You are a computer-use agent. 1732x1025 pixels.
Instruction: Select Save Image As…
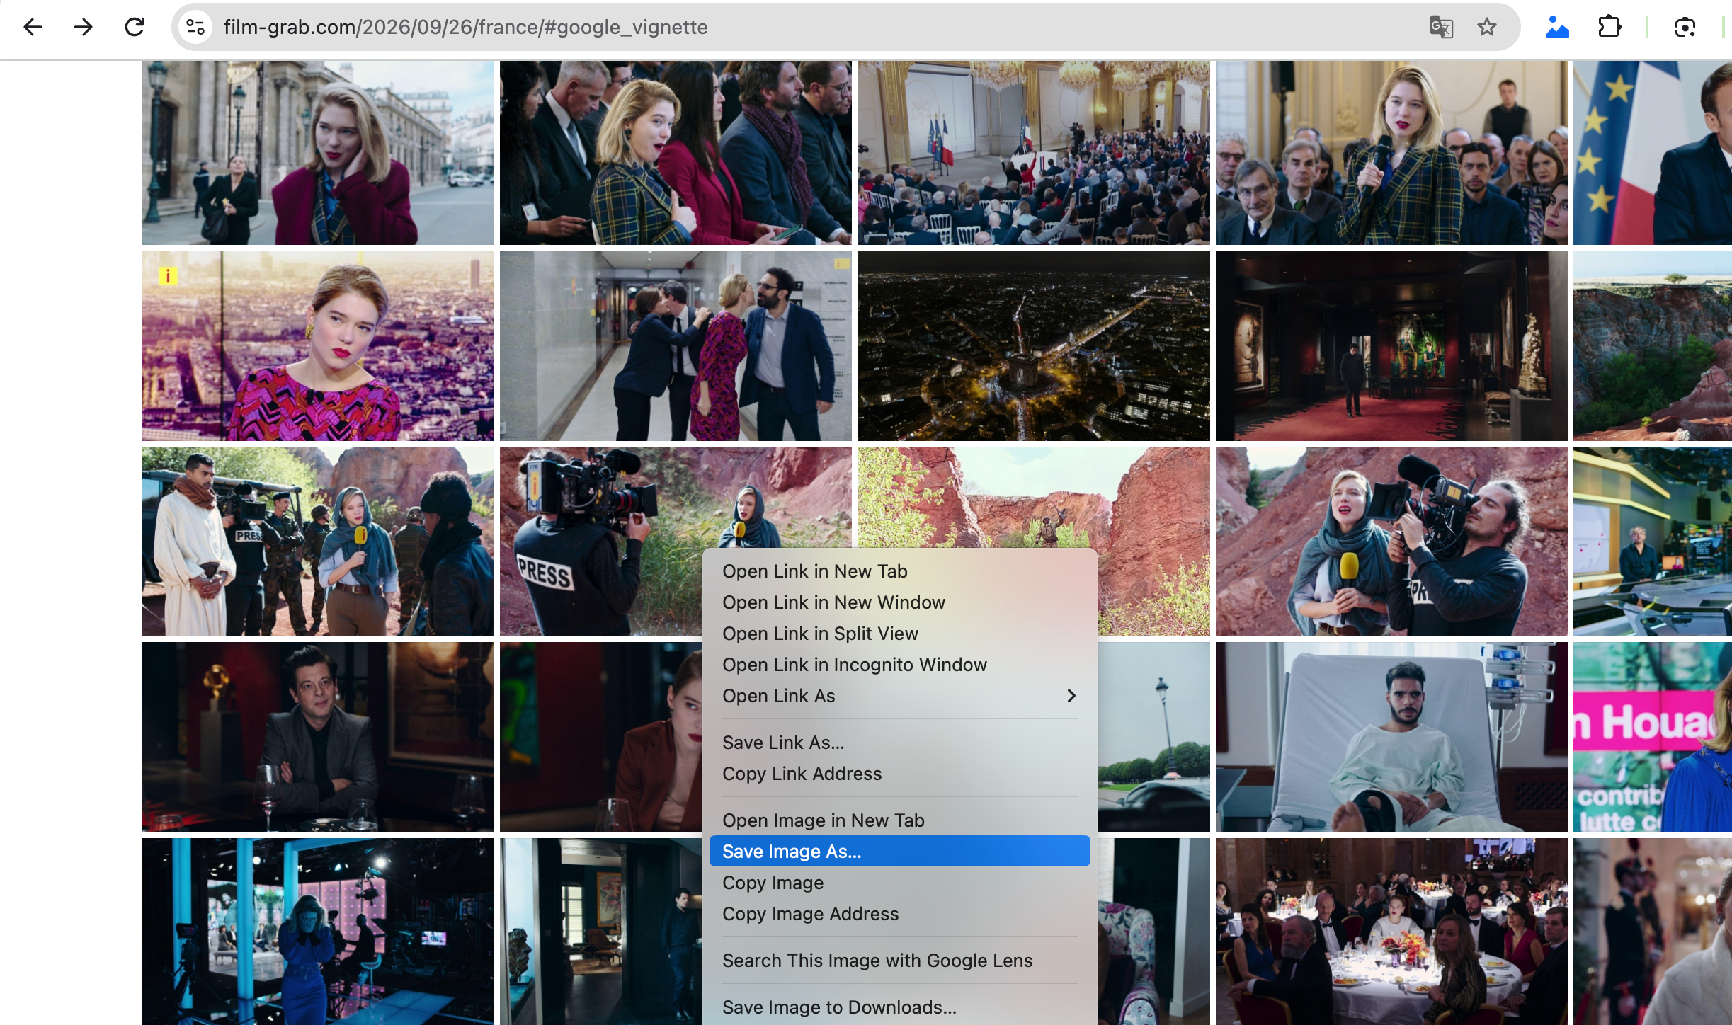coord(899,852)
